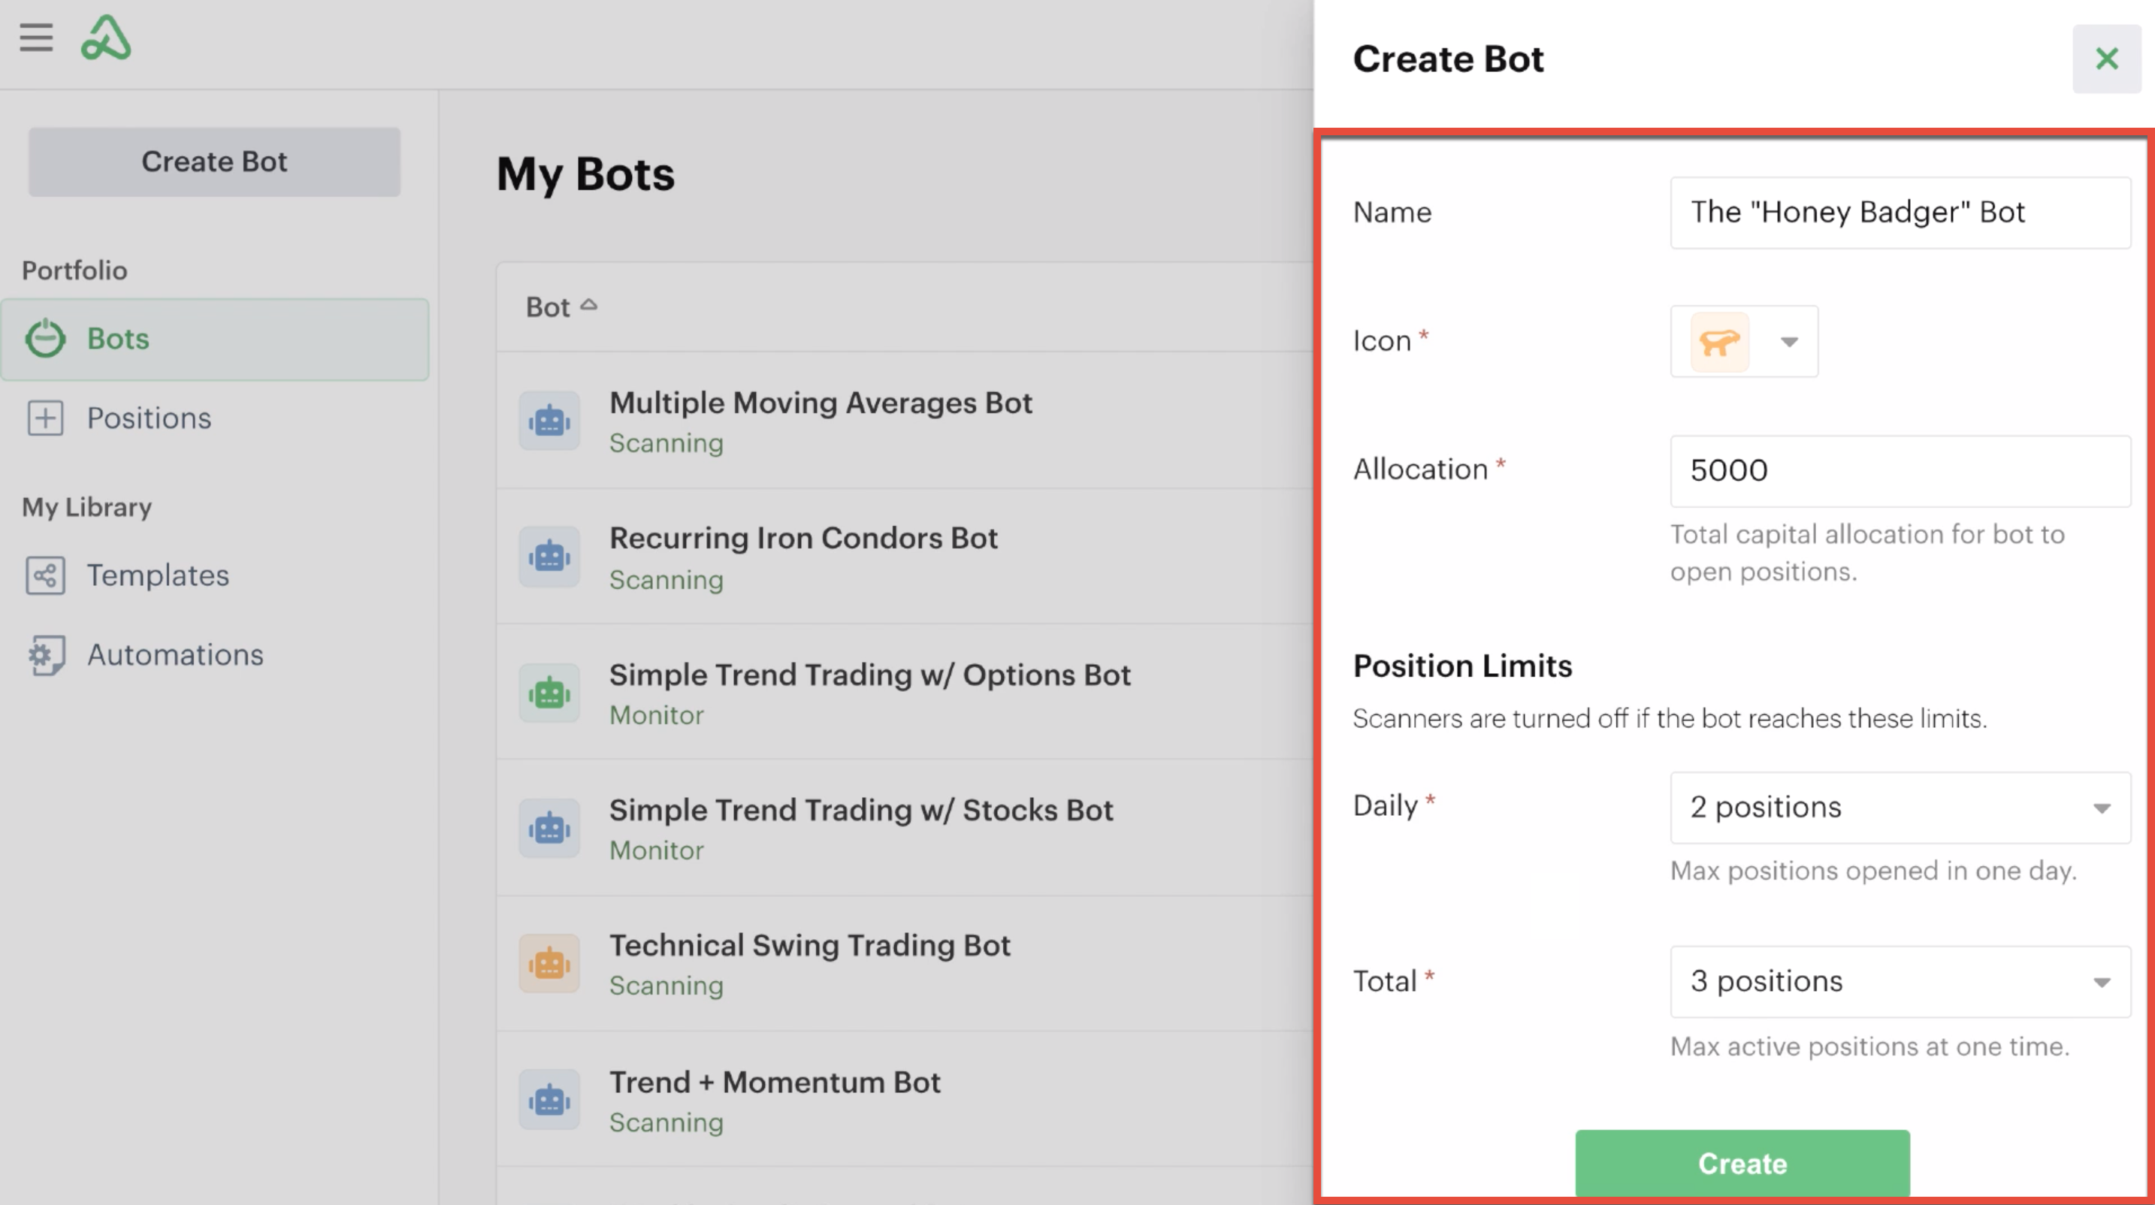Screen dimensions: 2155x1205
Task: Sort by the Bot column arrow
Action: (x=589, y=305)
